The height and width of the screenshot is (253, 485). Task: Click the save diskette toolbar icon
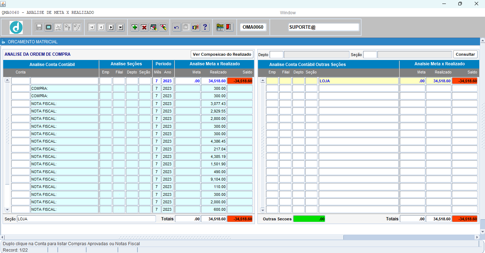point(39,27)
